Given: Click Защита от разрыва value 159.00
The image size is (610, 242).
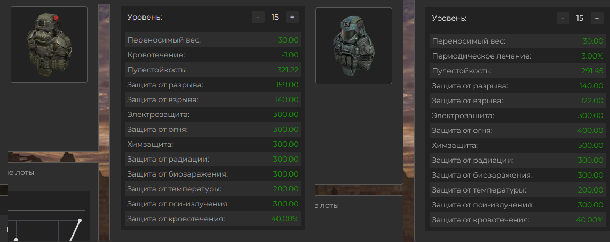Looking at the screenshot, I should 288,85.
